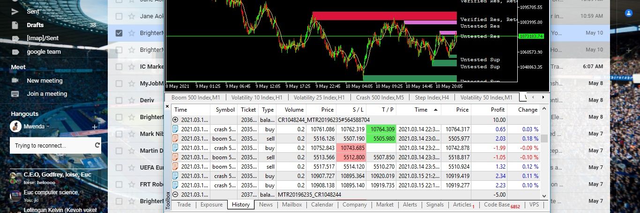Select the IC Markets email checkbox
This screenshot has width=640, height=213.
pyautogui.click(x=119, y=67)
